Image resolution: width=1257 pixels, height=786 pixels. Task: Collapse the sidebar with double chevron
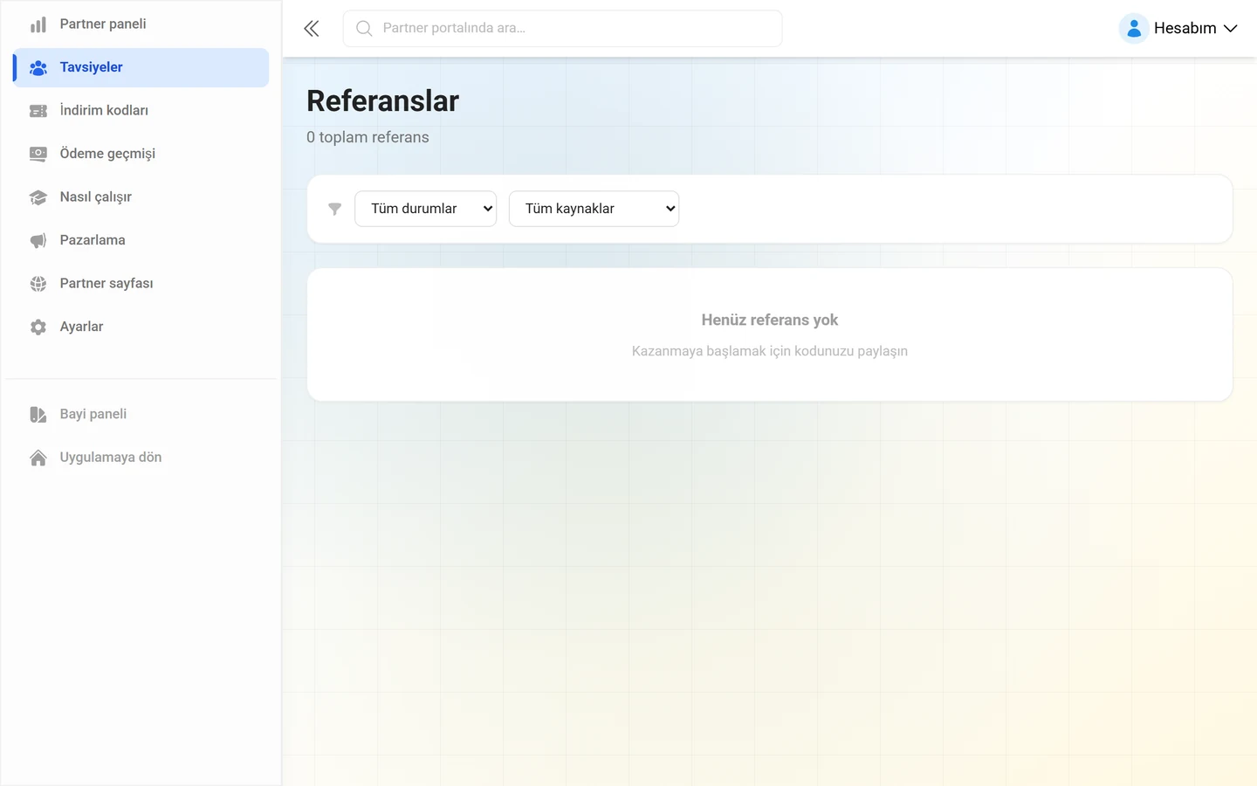[312, 29]
